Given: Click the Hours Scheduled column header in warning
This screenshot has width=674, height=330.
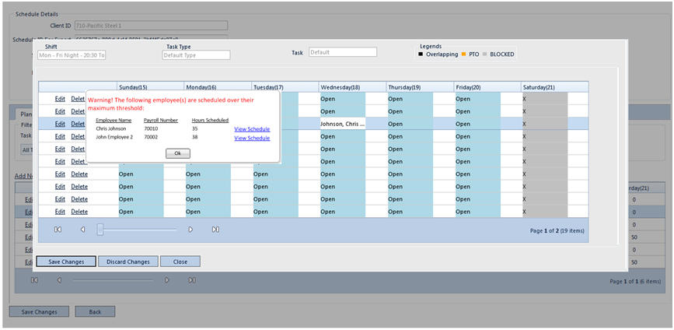Looking at the screenshot, I should point(210,120).
